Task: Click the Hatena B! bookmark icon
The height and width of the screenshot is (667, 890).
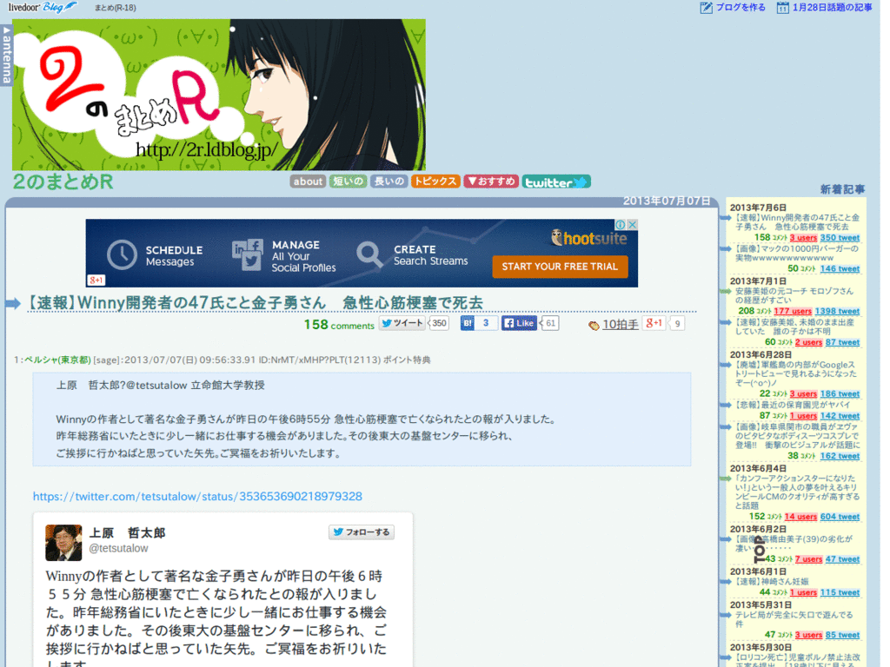Action: click(467, 323)
